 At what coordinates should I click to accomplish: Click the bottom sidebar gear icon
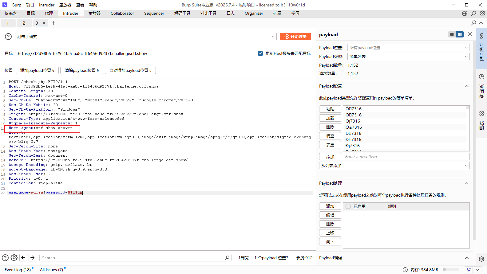pos(481,259)
